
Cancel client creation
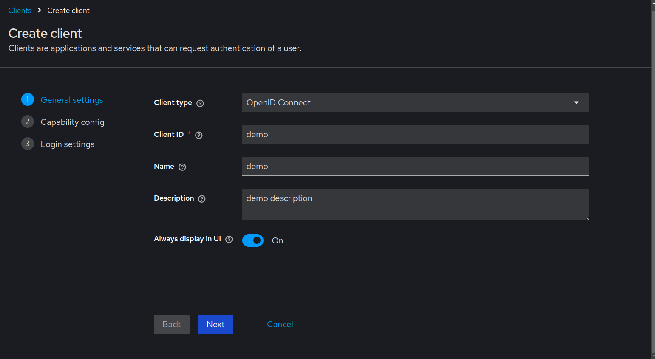[x=280, y=324]
